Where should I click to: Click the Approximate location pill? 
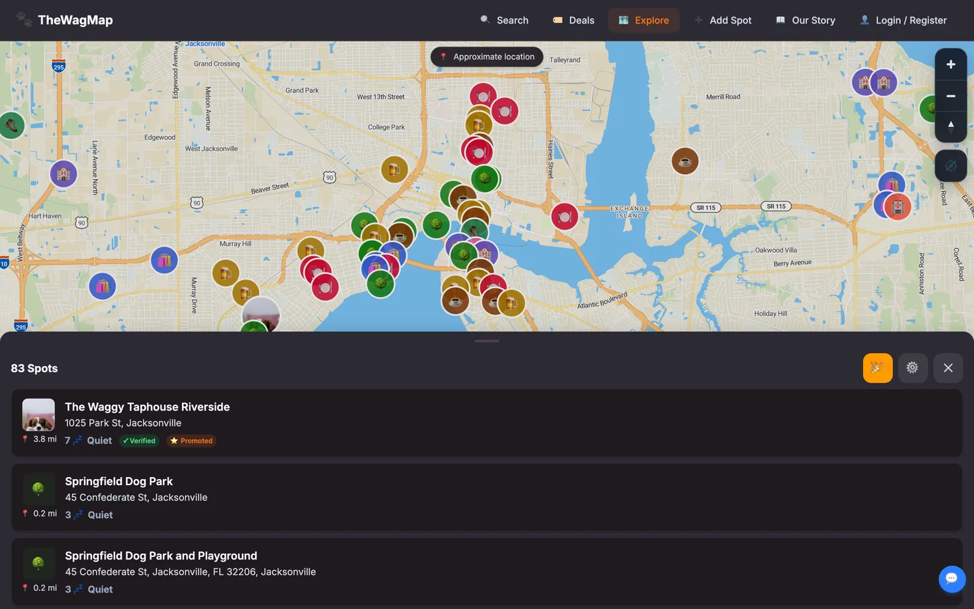[487, 57]
